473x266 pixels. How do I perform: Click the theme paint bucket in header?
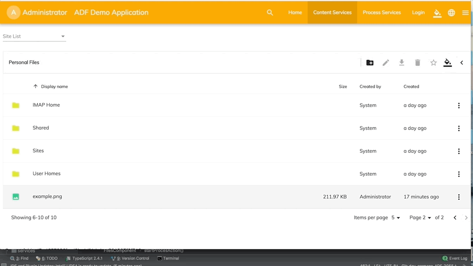[437, 13]
